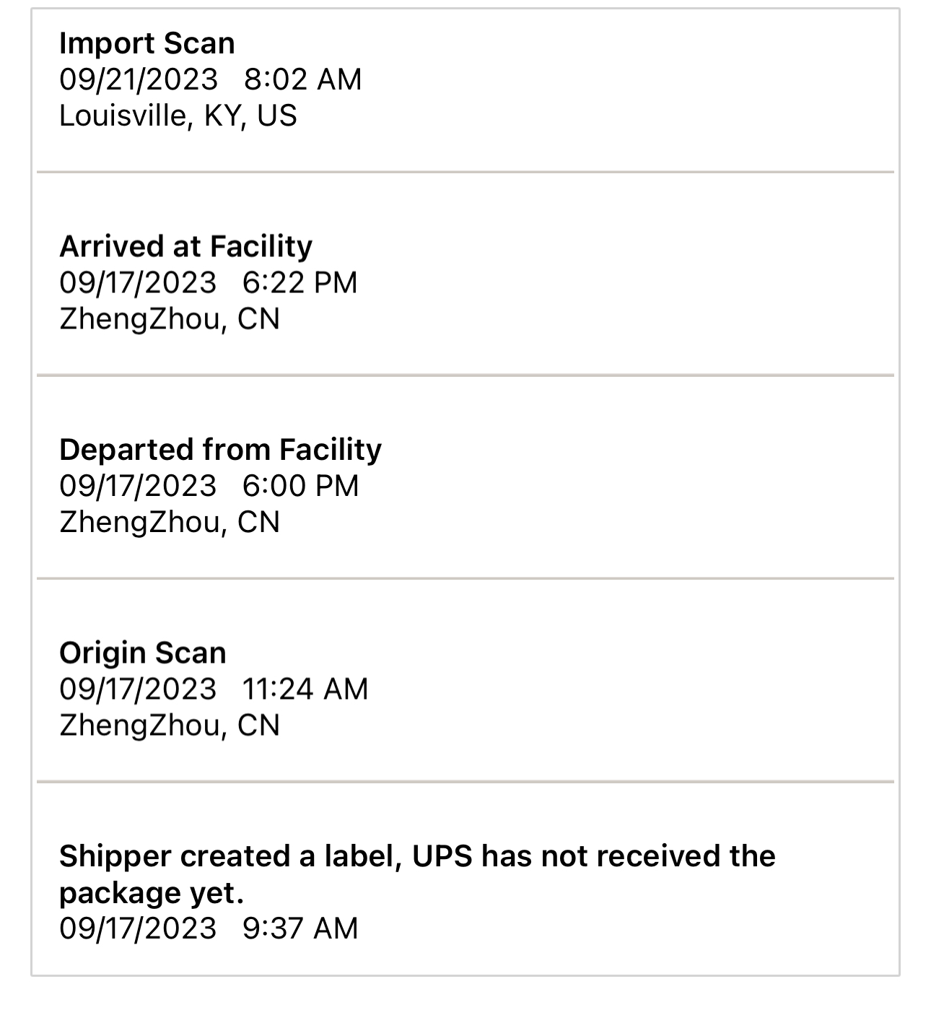The width and height of the screenshot is (931, 1010).
Task: Click ZhengZhou, CN under Origin Scan
Action: pyautogui.click(x=170, y=725)
